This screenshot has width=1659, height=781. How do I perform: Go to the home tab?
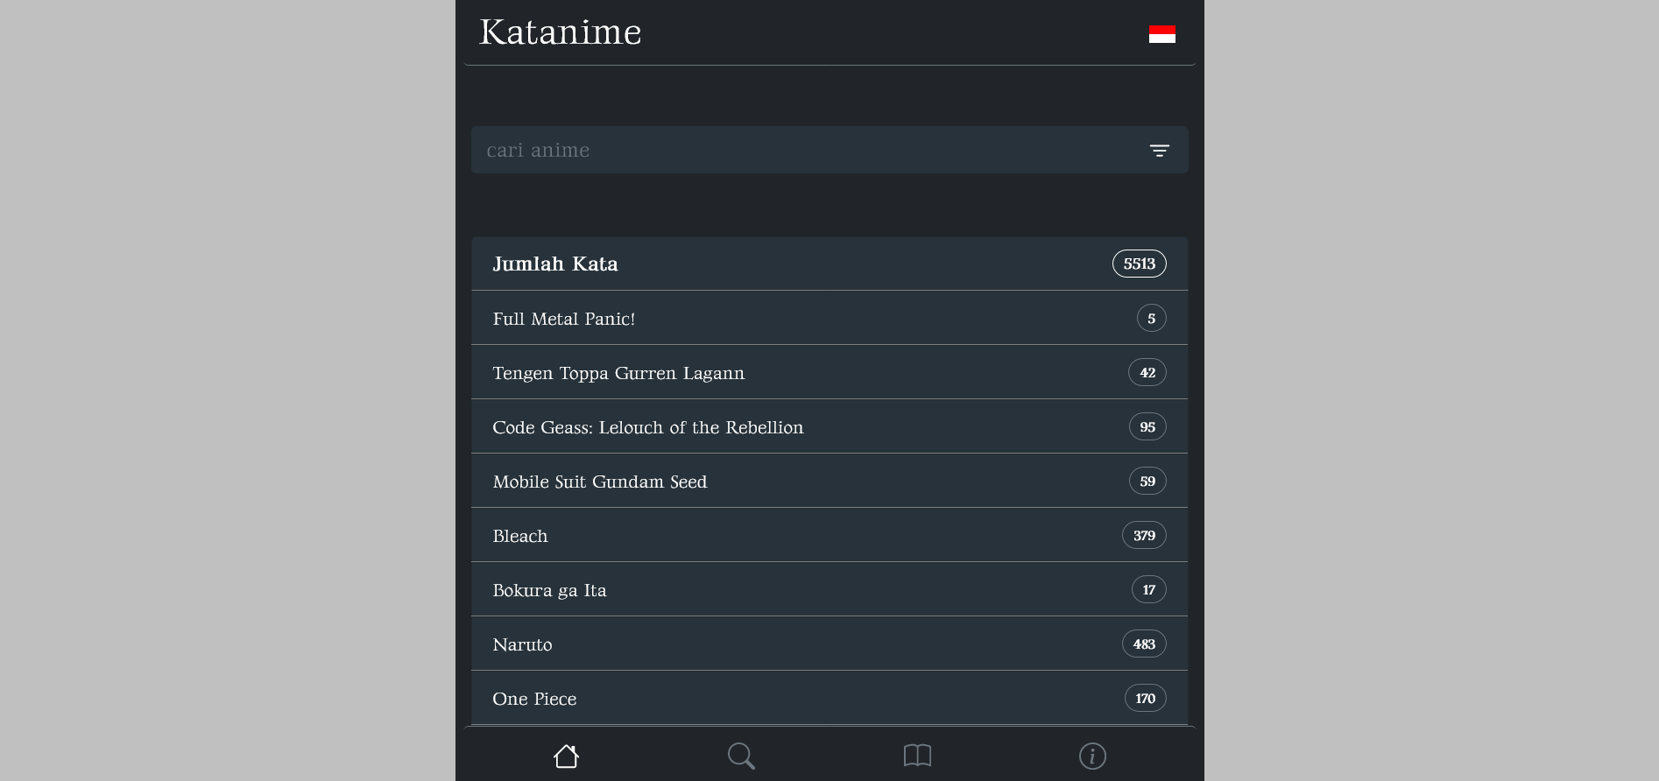pyautogui.click(x=566, y=756)
